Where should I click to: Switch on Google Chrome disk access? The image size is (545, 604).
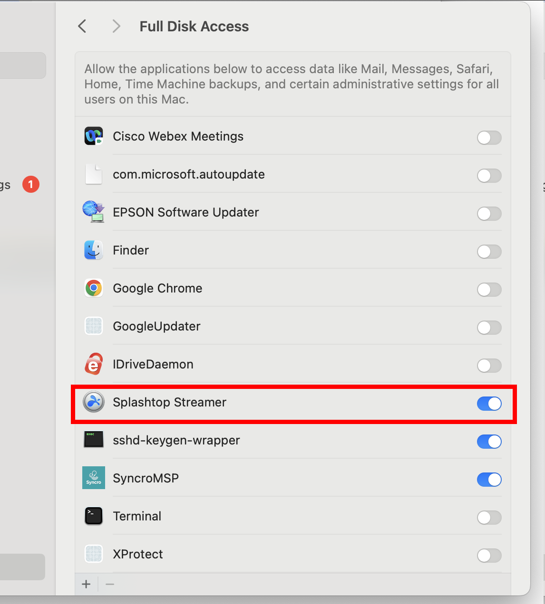[x=489, y=290]
